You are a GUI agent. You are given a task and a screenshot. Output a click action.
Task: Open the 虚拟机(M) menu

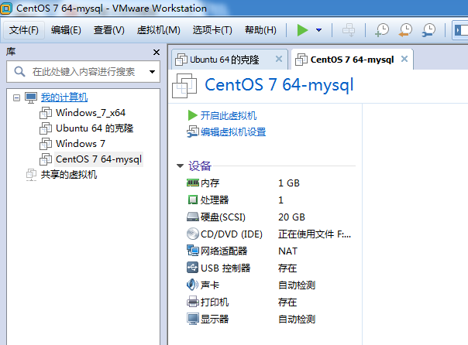[159, 30]
